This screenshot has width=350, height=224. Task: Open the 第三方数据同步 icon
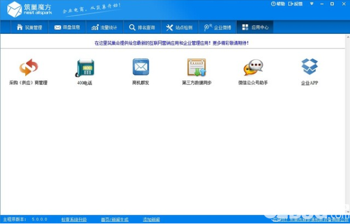[197, 67]
